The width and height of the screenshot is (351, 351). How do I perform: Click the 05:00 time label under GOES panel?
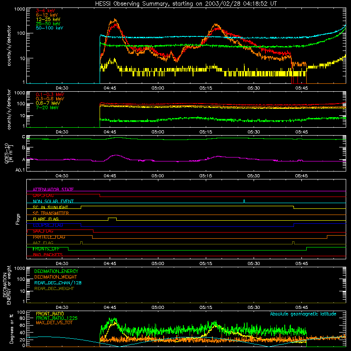158,176
